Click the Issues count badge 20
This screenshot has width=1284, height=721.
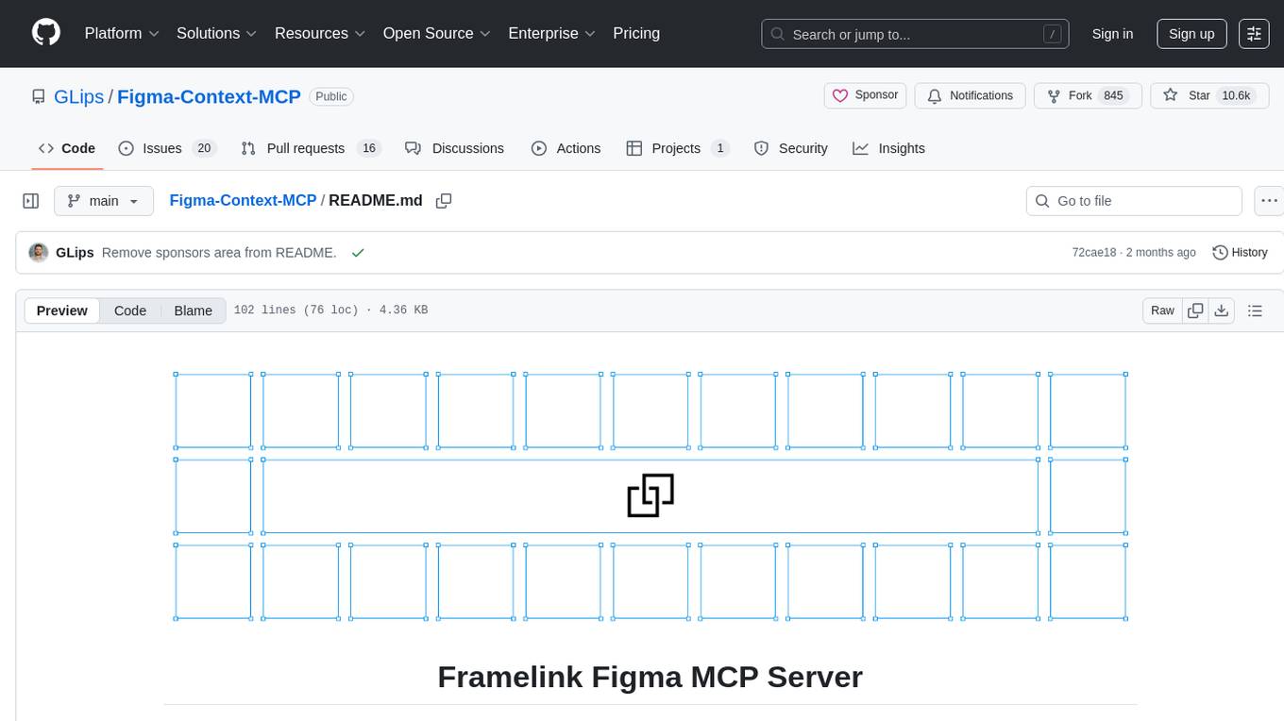coord(204,148)
